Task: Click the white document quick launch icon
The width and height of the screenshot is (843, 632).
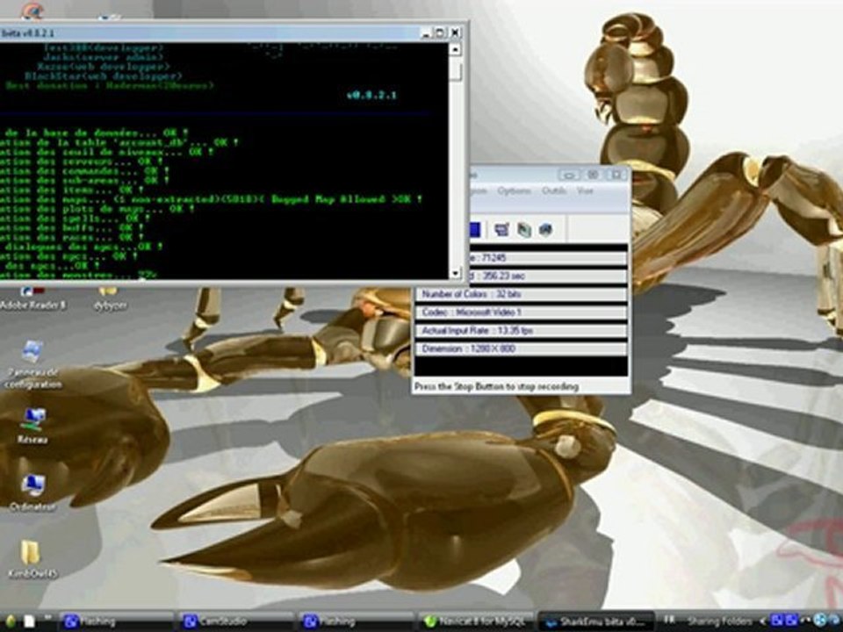Action: (29, 621)
